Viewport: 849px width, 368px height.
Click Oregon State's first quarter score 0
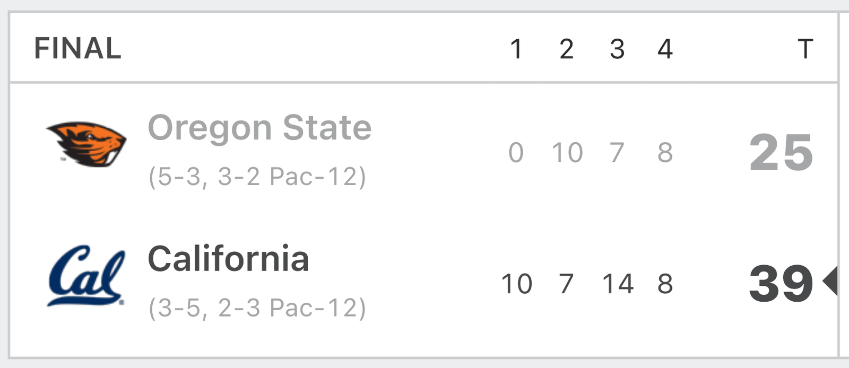pyautogui.click(x=516, y=153)
